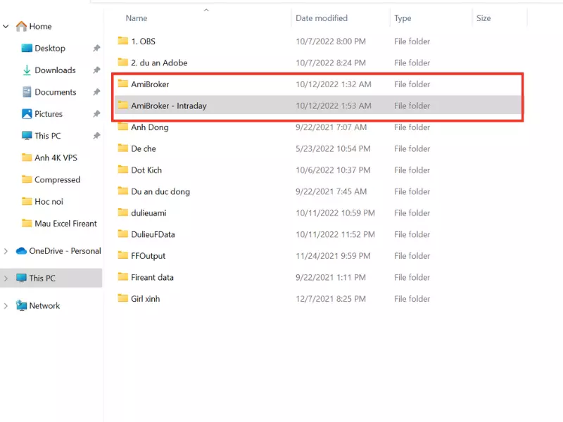Click the Hoc noi folder icon
563x422 pixels.
(x=27, y=201)
